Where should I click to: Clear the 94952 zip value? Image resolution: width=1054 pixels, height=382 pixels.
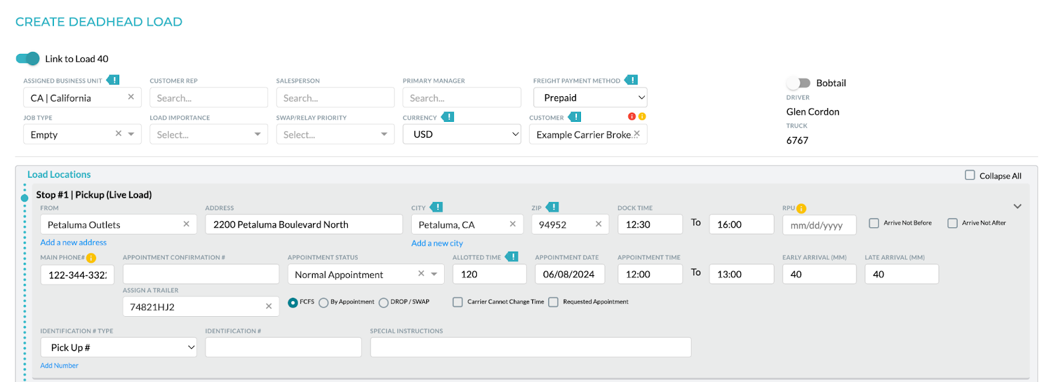tap(598, 224)
